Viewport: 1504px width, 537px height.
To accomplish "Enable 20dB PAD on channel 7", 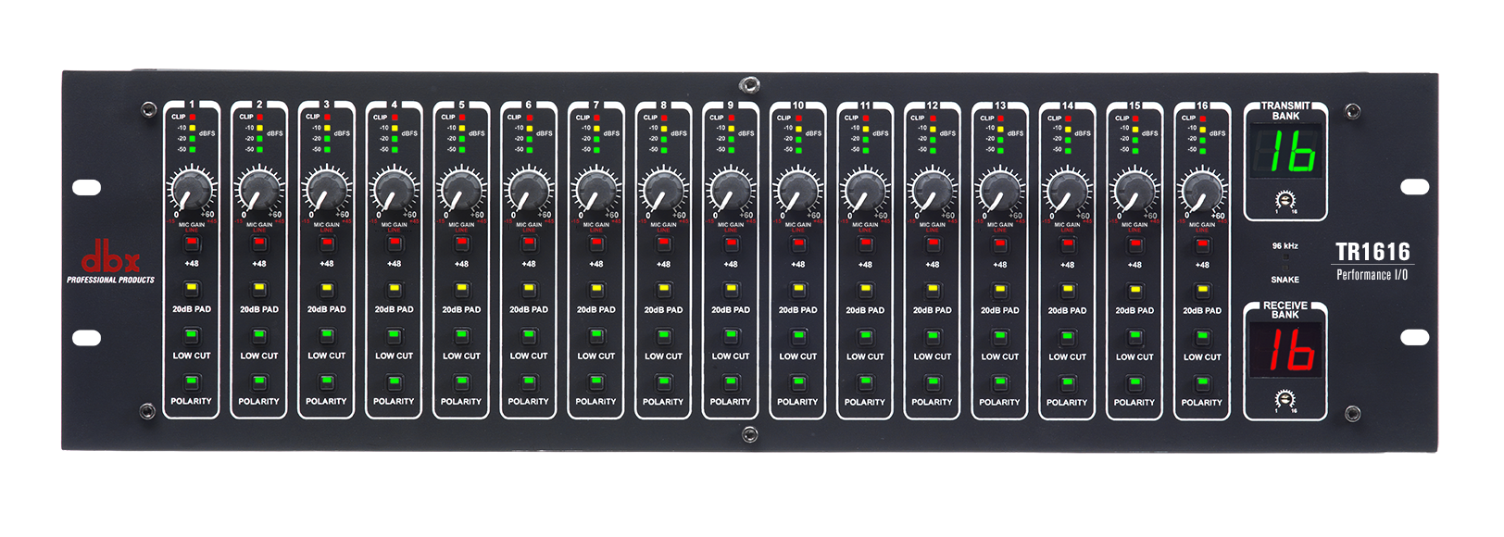I will (x=596, y=290).
